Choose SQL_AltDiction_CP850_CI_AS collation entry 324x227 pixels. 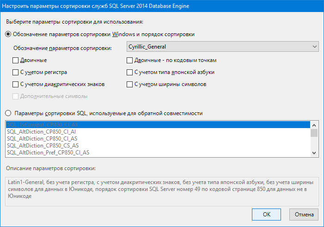click(x=42, y=139)
